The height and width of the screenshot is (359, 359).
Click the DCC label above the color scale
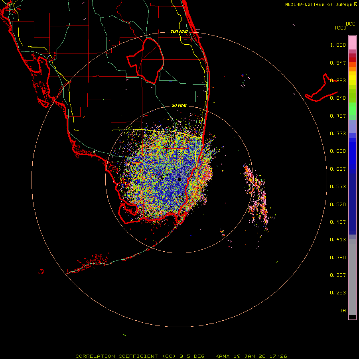pyautogui.click(x=350, y=24)
